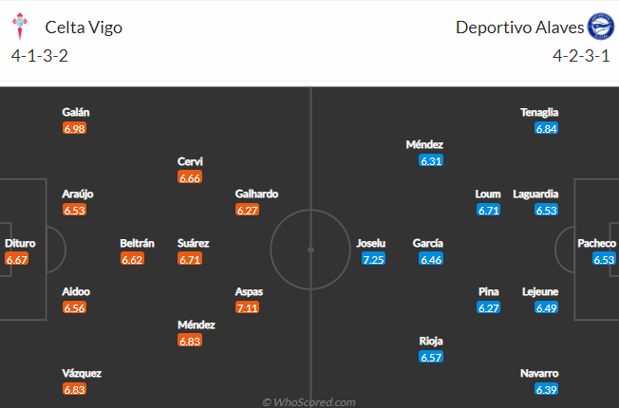The image size is (619, 408).
Task: Open the Celta Vigo team name link
Action: pyautogui.click(x=84, y=28)
